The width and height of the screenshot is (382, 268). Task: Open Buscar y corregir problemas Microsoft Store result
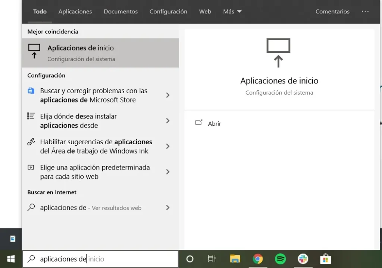point(100,95)
